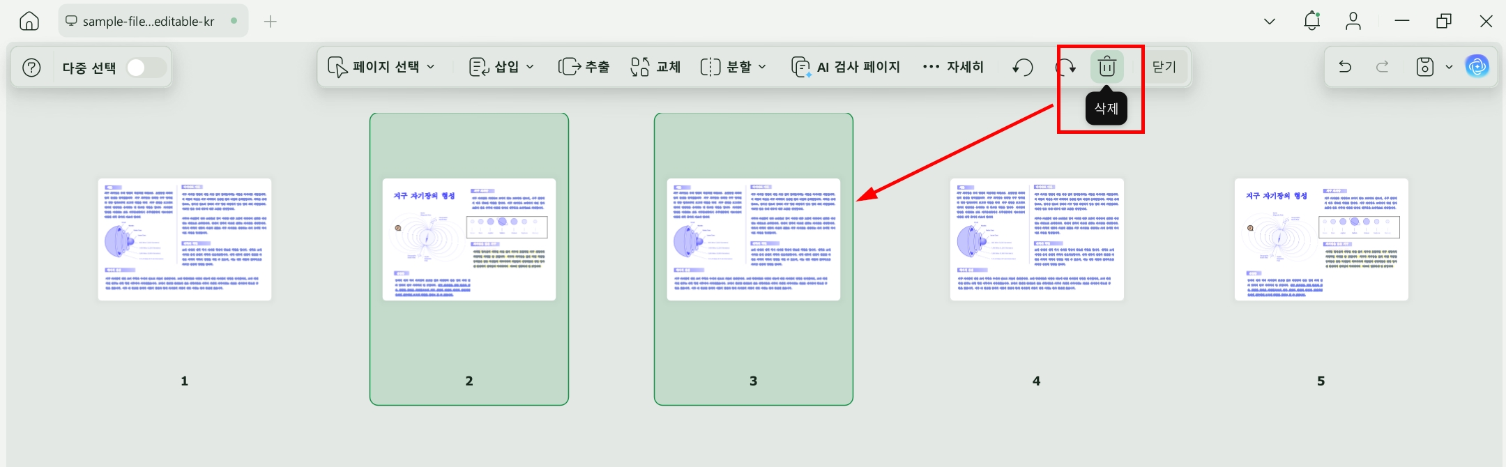
Task: Click the 교체 replace button
Action: pyautogui.click(x=655, y=67)
